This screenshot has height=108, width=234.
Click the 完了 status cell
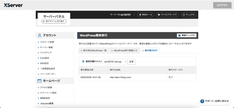[x=181, y=77]
